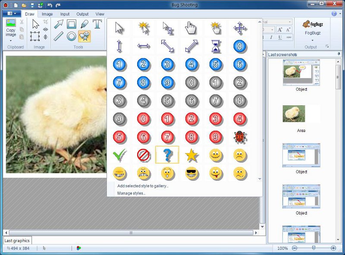Toggle underline text formatting
The width and height of the screenshot is (345, 255).
coord(280,38)
